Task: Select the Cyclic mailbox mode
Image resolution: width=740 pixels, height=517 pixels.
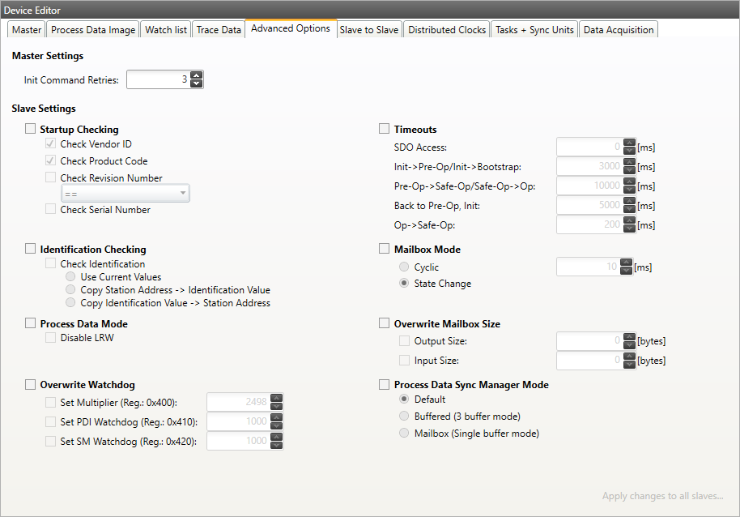Action: click(x=403, y=267)
